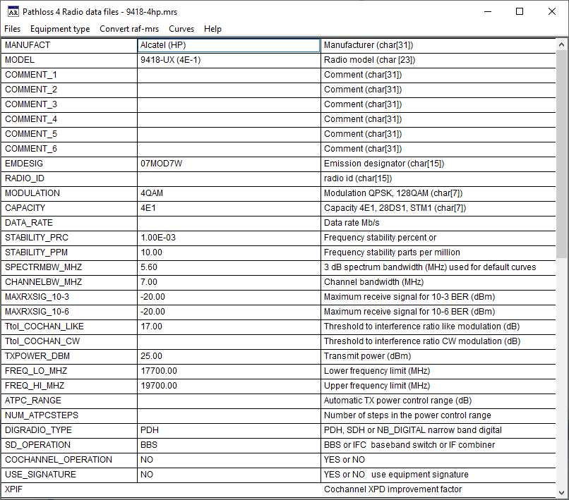Image resolution: width=569 pixels, height=500 pixels.
Task: Maximize the Pathloss window
Action: [x=520, y=11]
